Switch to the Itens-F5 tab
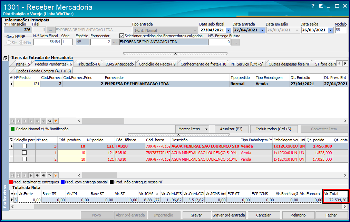 [x=22, y=64]
